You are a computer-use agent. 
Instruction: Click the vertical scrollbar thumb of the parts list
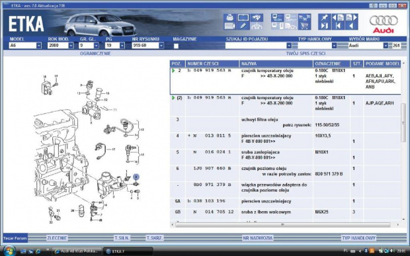[x=403, y=122]
